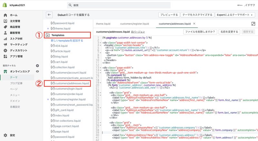Go back with the arrow button
The height and width of the screenshot is (141, 258).
point(49,15)
